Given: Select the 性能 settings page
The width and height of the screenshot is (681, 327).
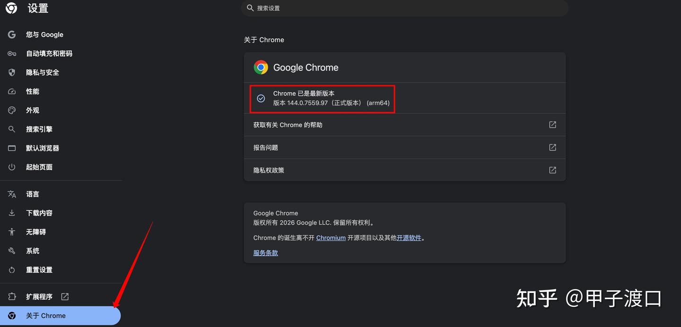Looking at the screenshot, I should (61, 91).
